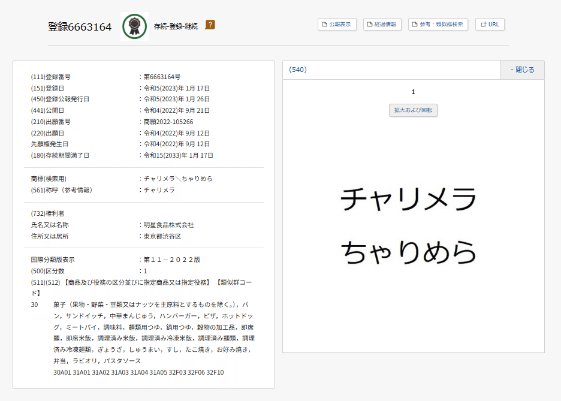
Task: Click expiry date 令和15(2033)年 1月 17日
Action: (179, 156)
